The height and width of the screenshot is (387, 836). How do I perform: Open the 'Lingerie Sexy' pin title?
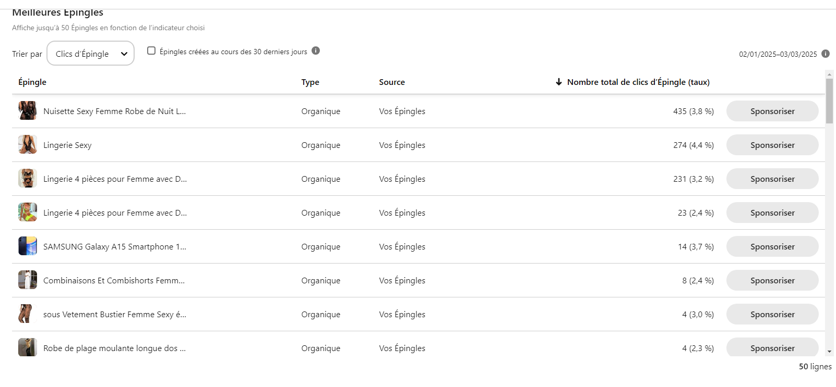pyautogui.click(x=67, y=145)
